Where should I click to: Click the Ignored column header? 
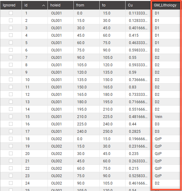(11, 5)
